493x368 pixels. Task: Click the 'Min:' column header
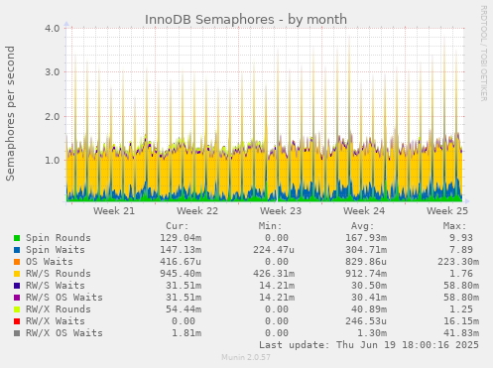pos(270,226)
